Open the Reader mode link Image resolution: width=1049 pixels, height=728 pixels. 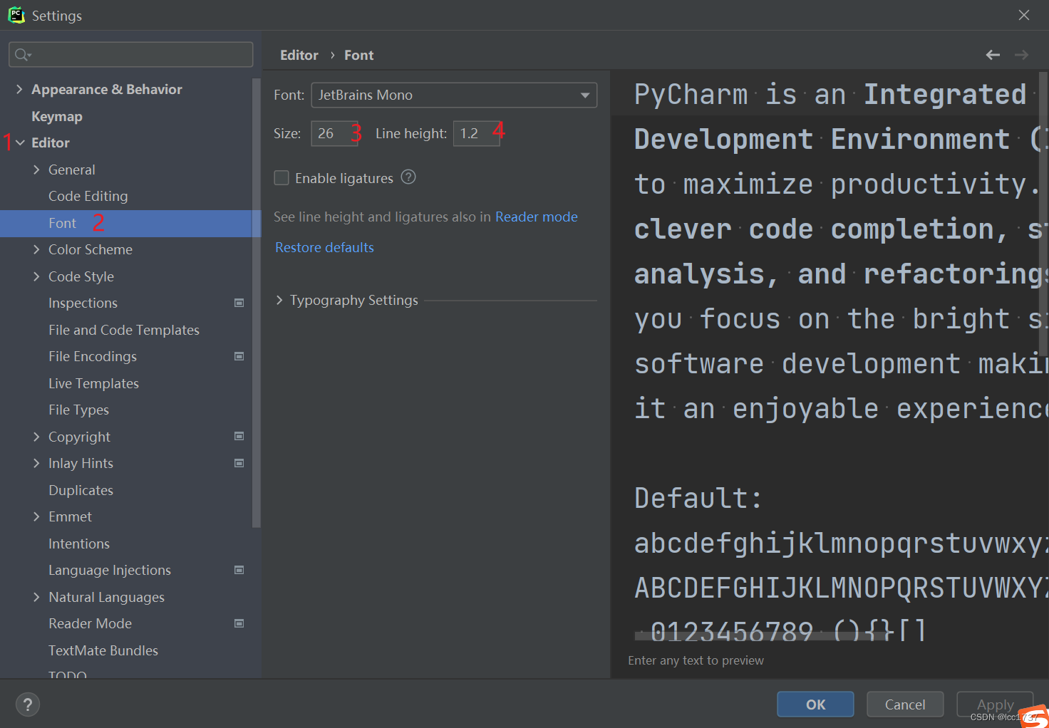(537, 217)
